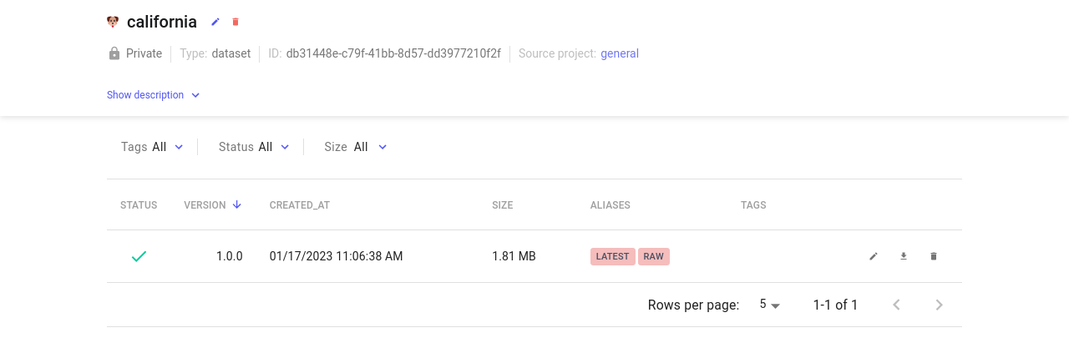Screen dimensions: 1069x343
Task: Download version 1.0.0 of the dataset
Action: point(904,256)
